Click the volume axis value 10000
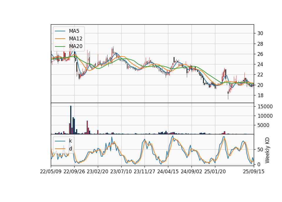The image size is (282, 202). (x=265, y=116)
